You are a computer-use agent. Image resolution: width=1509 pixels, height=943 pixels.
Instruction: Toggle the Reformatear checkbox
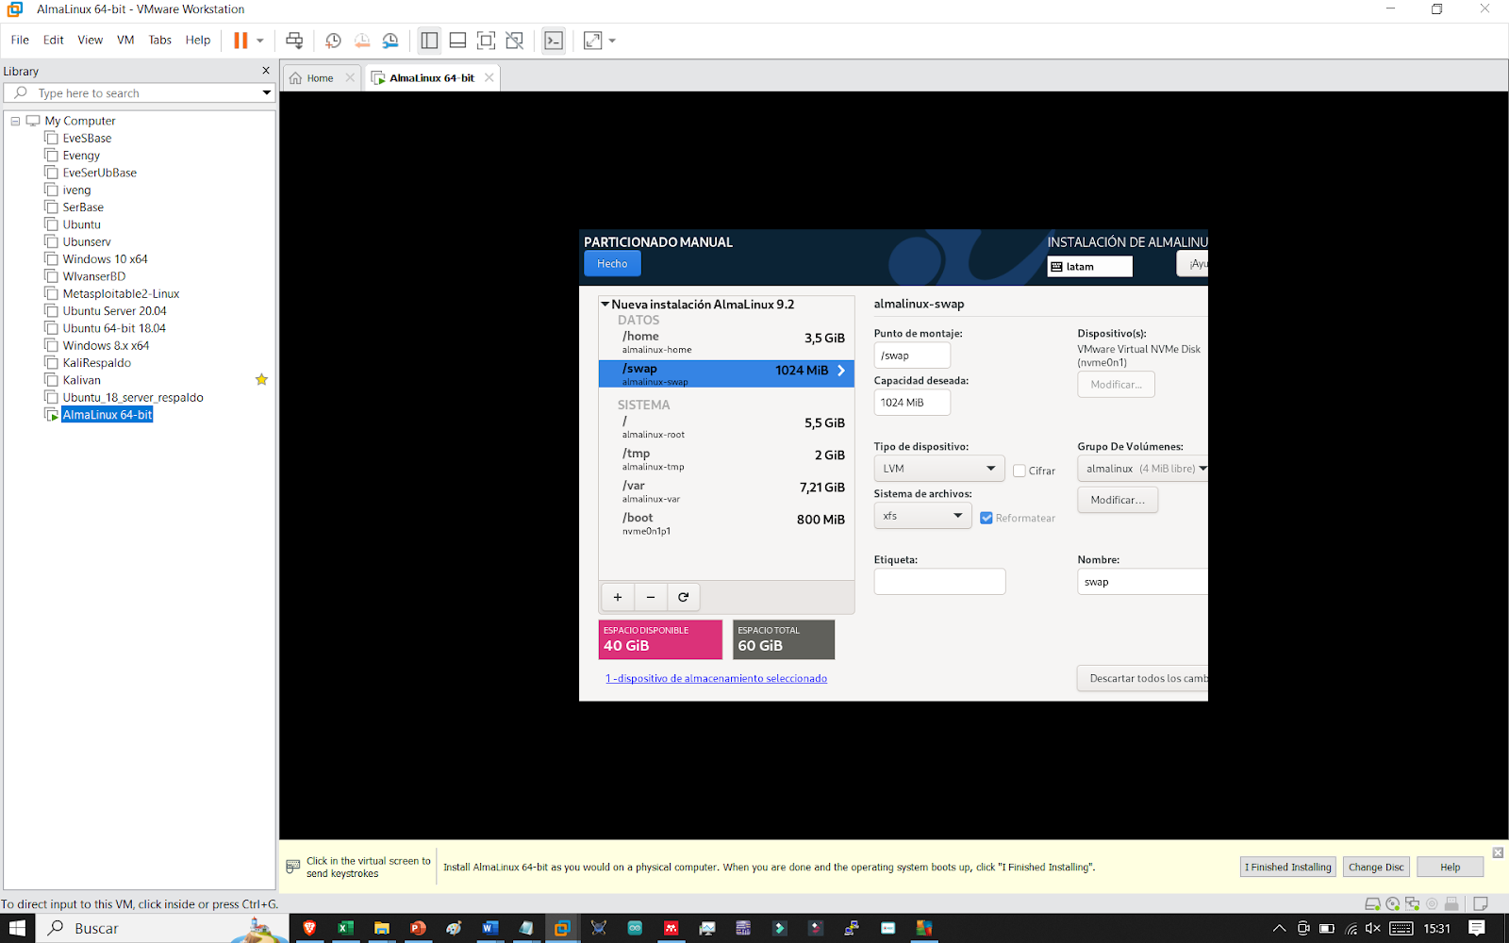click(x=987, y=518)
